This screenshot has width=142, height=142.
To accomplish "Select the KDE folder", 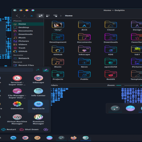I will (x=111, y=50).
